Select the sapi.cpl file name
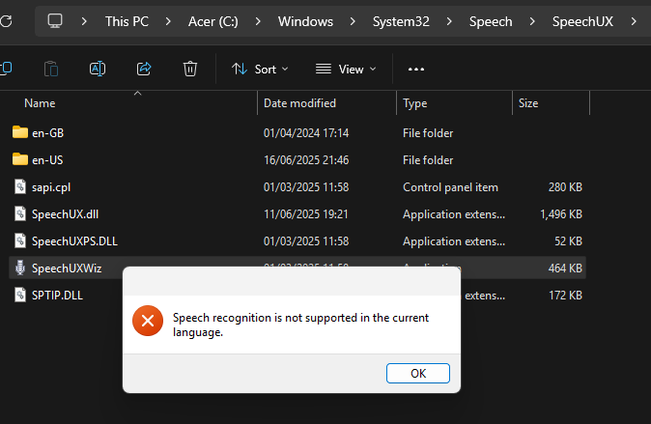 coord(51,187)
